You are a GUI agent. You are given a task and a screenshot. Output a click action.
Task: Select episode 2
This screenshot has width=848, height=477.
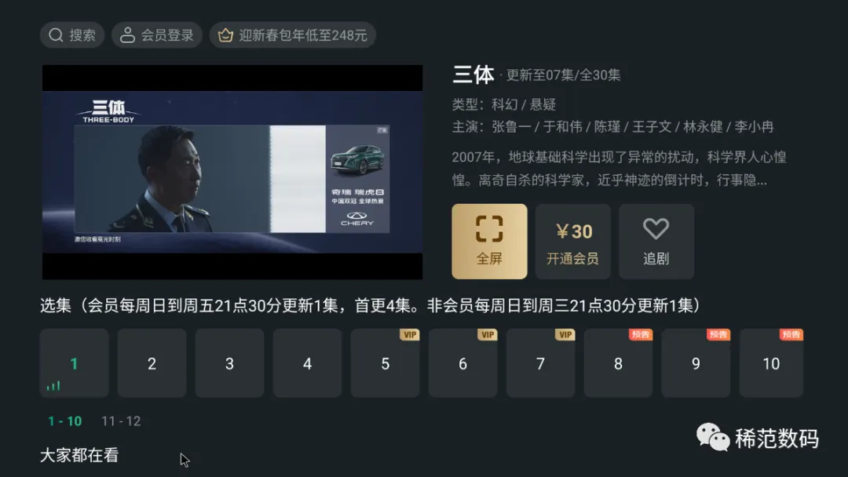(152, 363)
